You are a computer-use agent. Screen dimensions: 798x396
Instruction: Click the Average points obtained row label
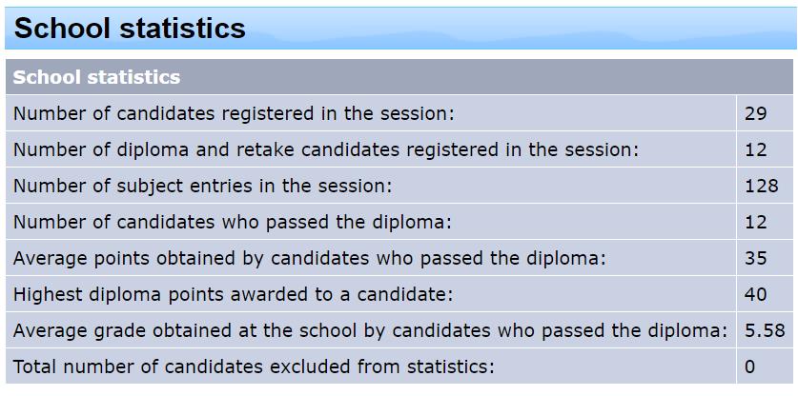[x=310, y=258]
